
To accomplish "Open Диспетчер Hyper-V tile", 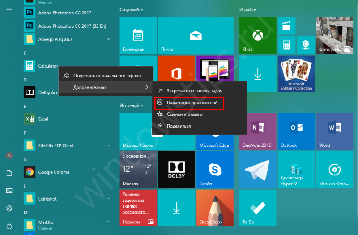I will [x=296, y=170].
